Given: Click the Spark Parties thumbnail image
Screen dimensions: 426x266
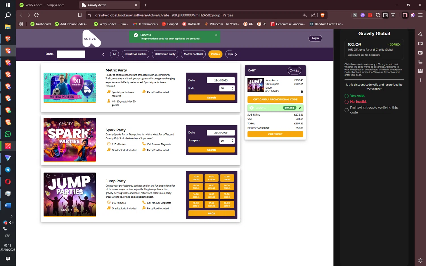Looking at the screenshot, I should [x=70, y=140].
